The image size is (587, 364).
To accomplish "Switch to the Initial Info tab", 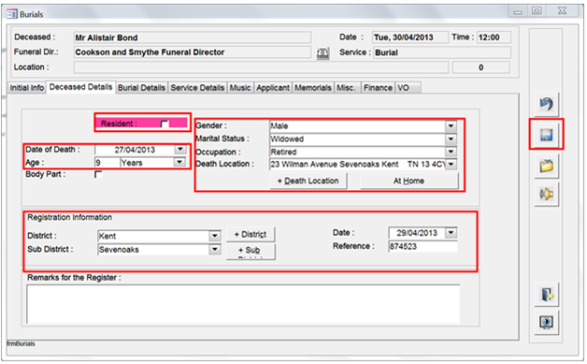I will click(x=26, y=88).
